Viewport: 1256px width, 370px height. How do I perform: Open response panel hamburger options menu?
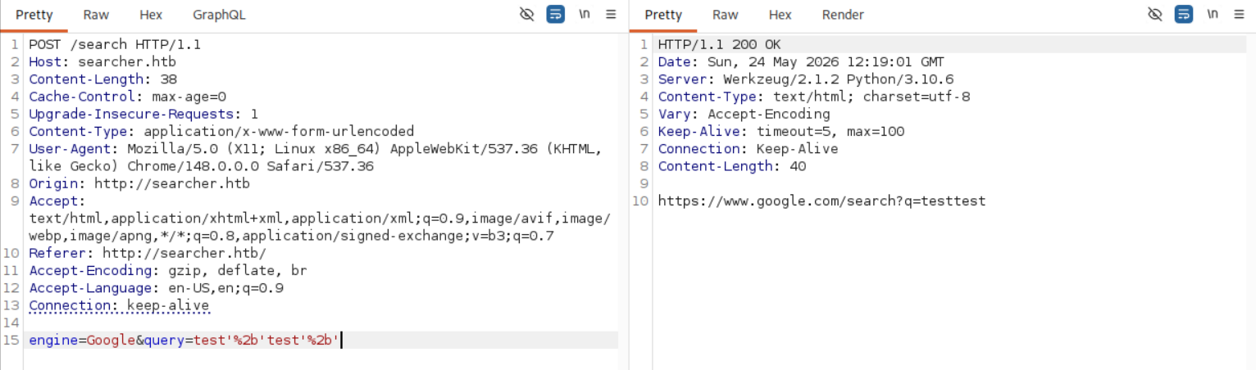(1239, 15)
